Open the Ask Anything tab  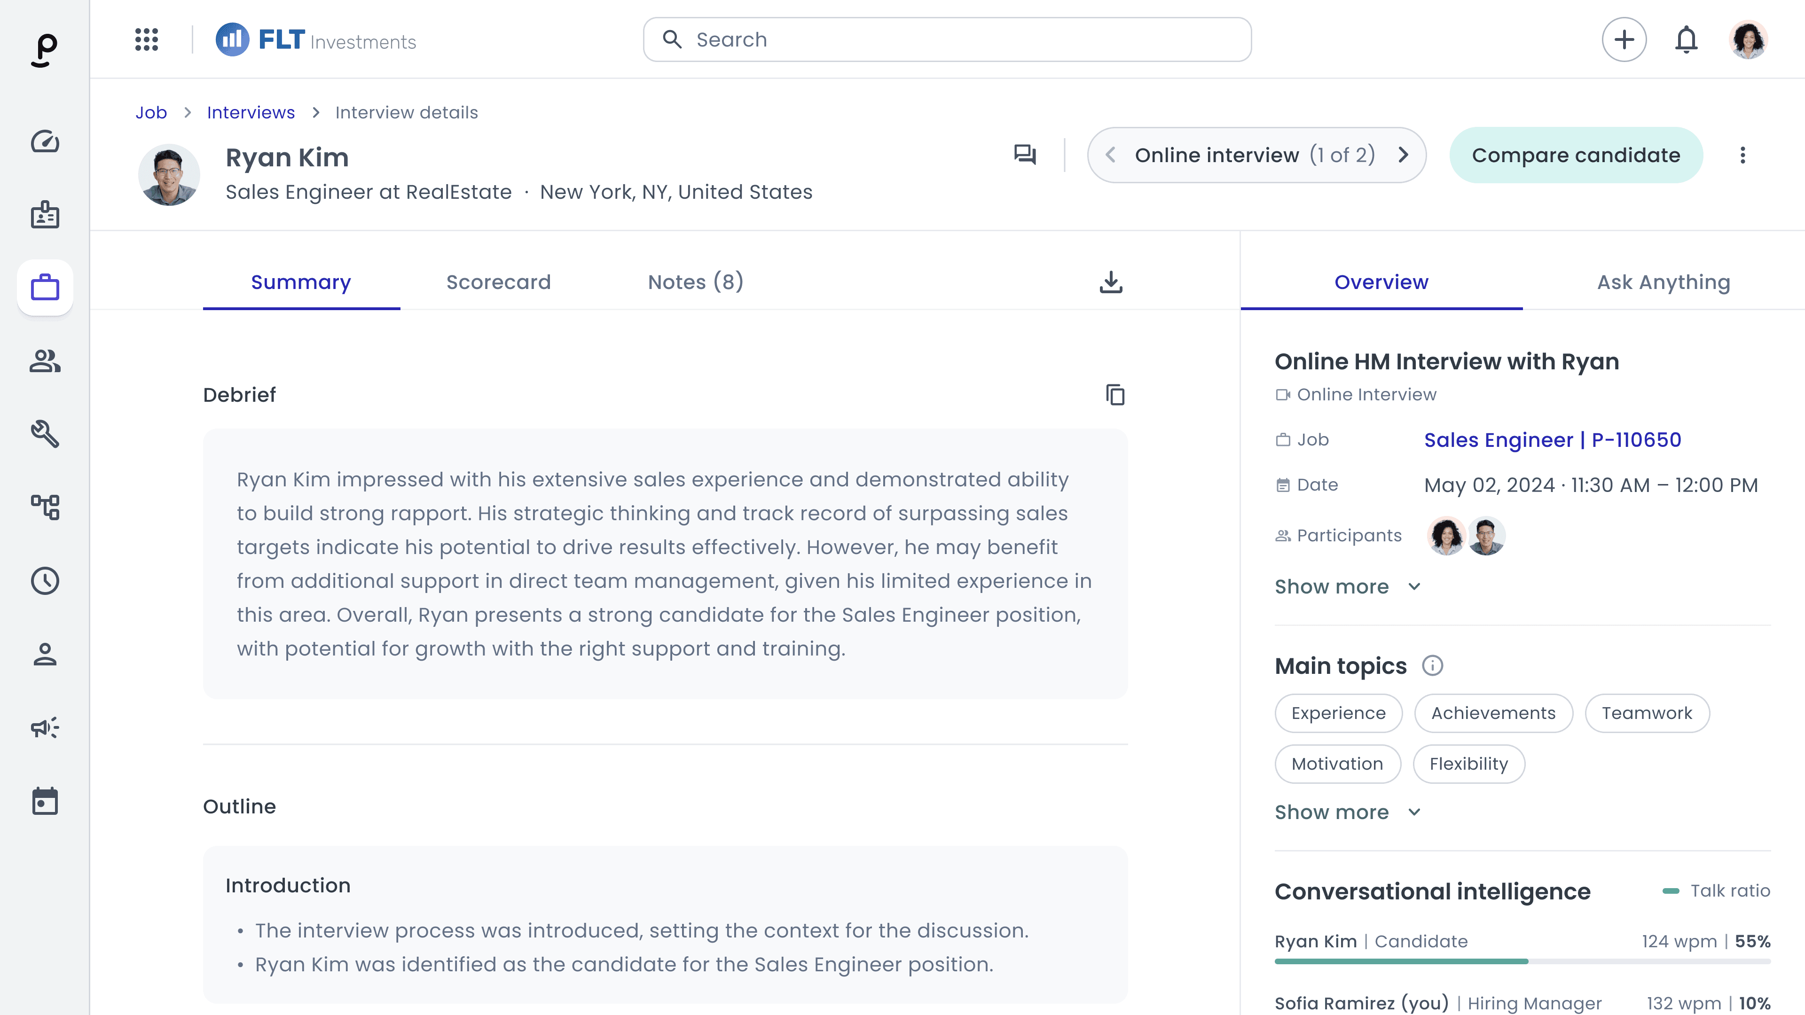coord(1663,282)
